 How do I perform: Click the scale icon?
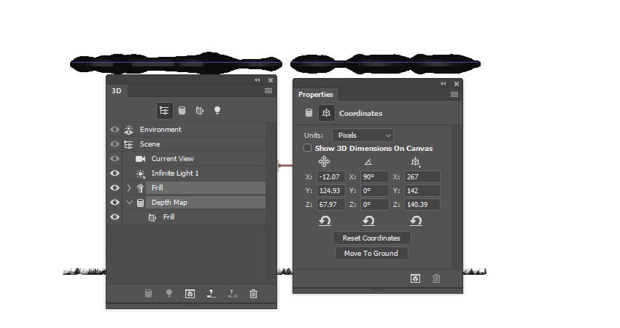415,161
